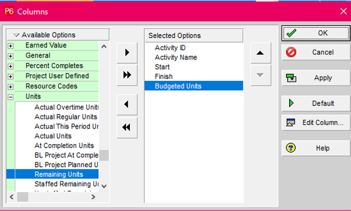
Task: Confirm with the OK button
Action: pyautogui.click(x=316, y=33)
